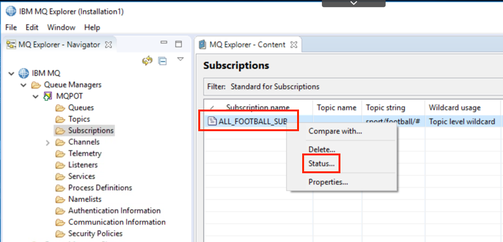Open the Edit menu
Screen dimensions: 503x242
click(x=32, y=27)
